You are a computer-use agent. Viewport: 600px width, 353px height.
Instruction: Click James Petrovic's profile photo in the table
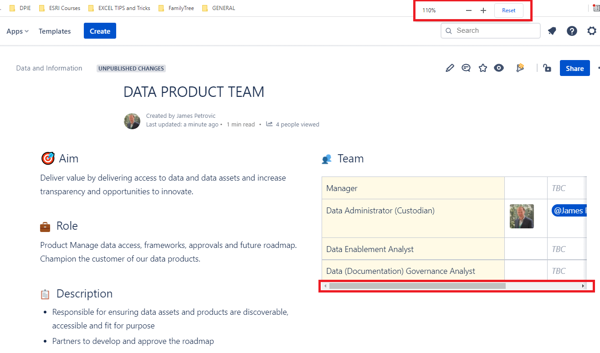point(522,216)
